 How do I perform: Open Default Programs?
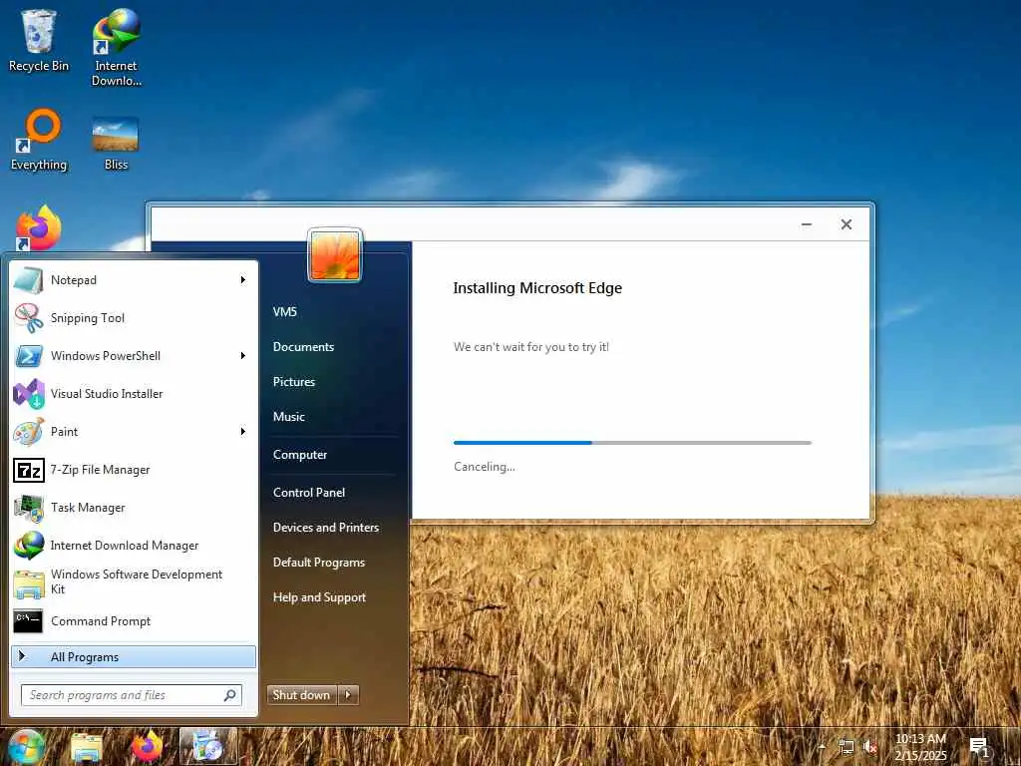pos(319,563)
